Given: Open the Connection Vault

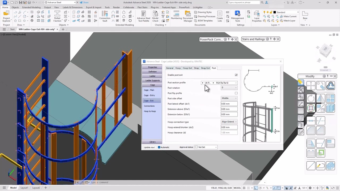Looking at the screenshot, I should 105,16.
